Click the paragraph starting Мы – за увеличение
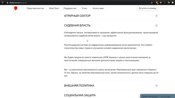Image resolution: width=175 pixels, height=98 pixels. 111,73
